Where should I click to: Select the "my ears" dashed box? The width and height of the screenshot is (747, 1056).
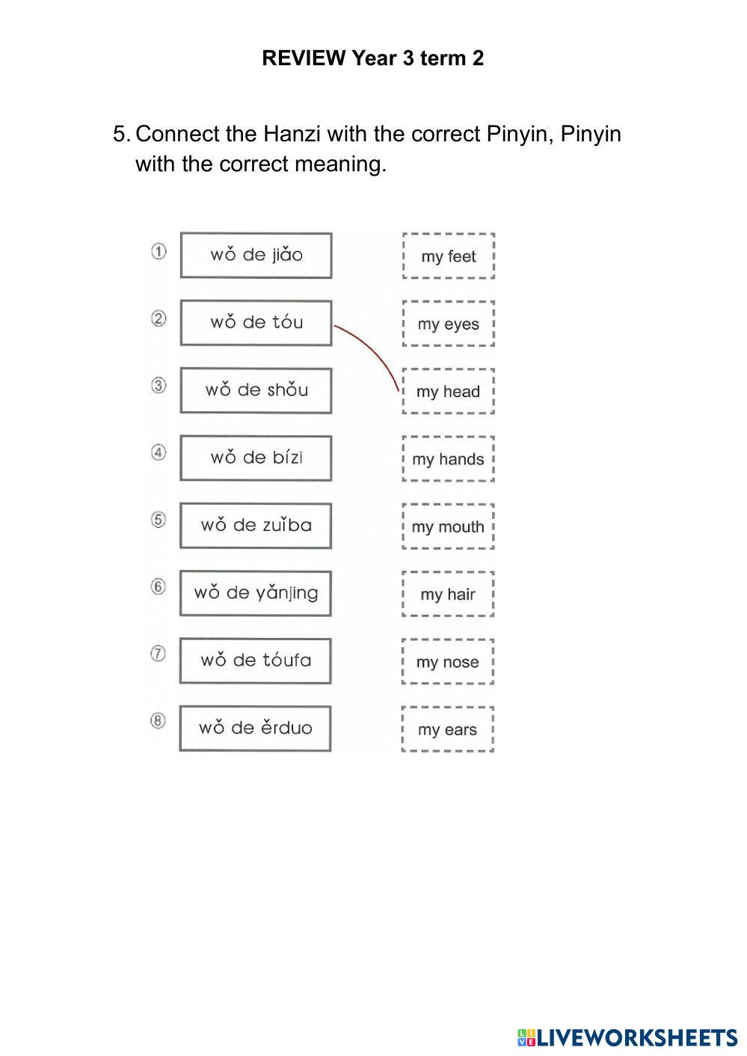pyautogui.click(x=449, y=729)
